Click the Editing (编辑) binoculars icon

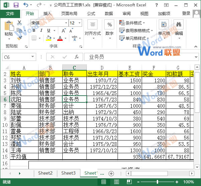(x=179, y=28)
